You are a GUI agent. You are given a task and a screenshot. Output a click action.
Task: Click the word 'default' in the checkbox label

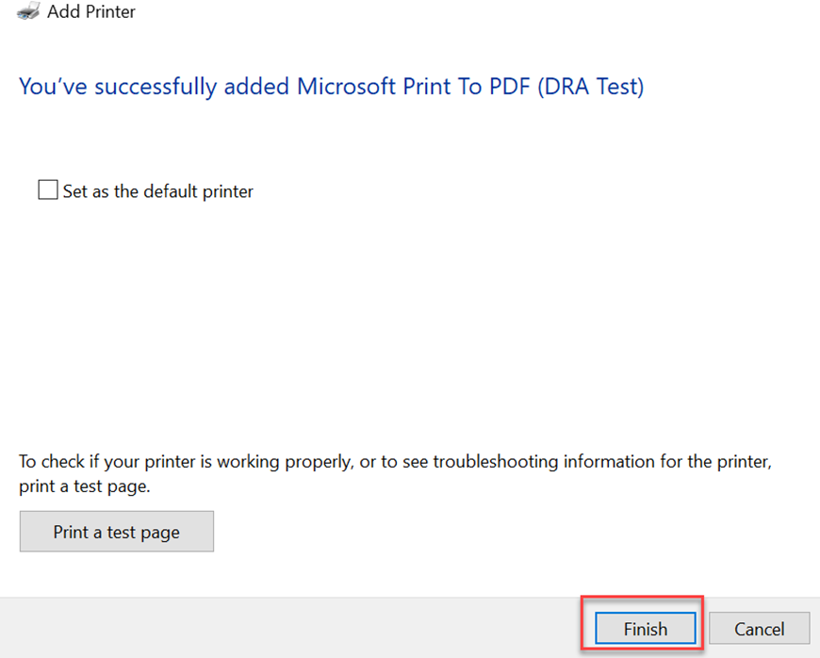click(148, 191)
